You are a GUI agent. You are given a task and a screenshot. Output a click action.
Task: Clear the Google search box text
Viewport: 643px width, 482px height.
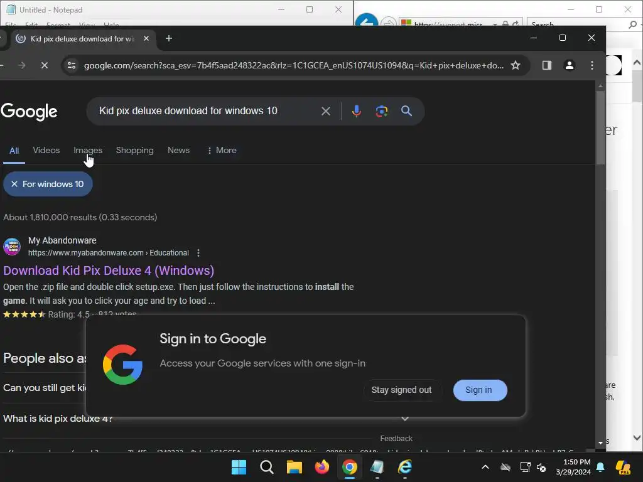(326, 111)
